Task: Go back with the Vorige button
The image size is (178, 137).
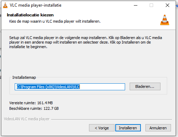Action: coord(102,128)
